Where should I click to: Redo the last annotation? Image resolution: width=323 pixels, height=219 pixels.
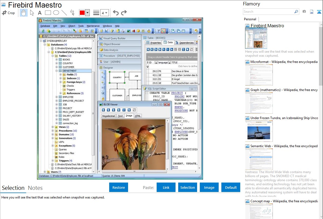pyautogui.click(x=124, y=13)
